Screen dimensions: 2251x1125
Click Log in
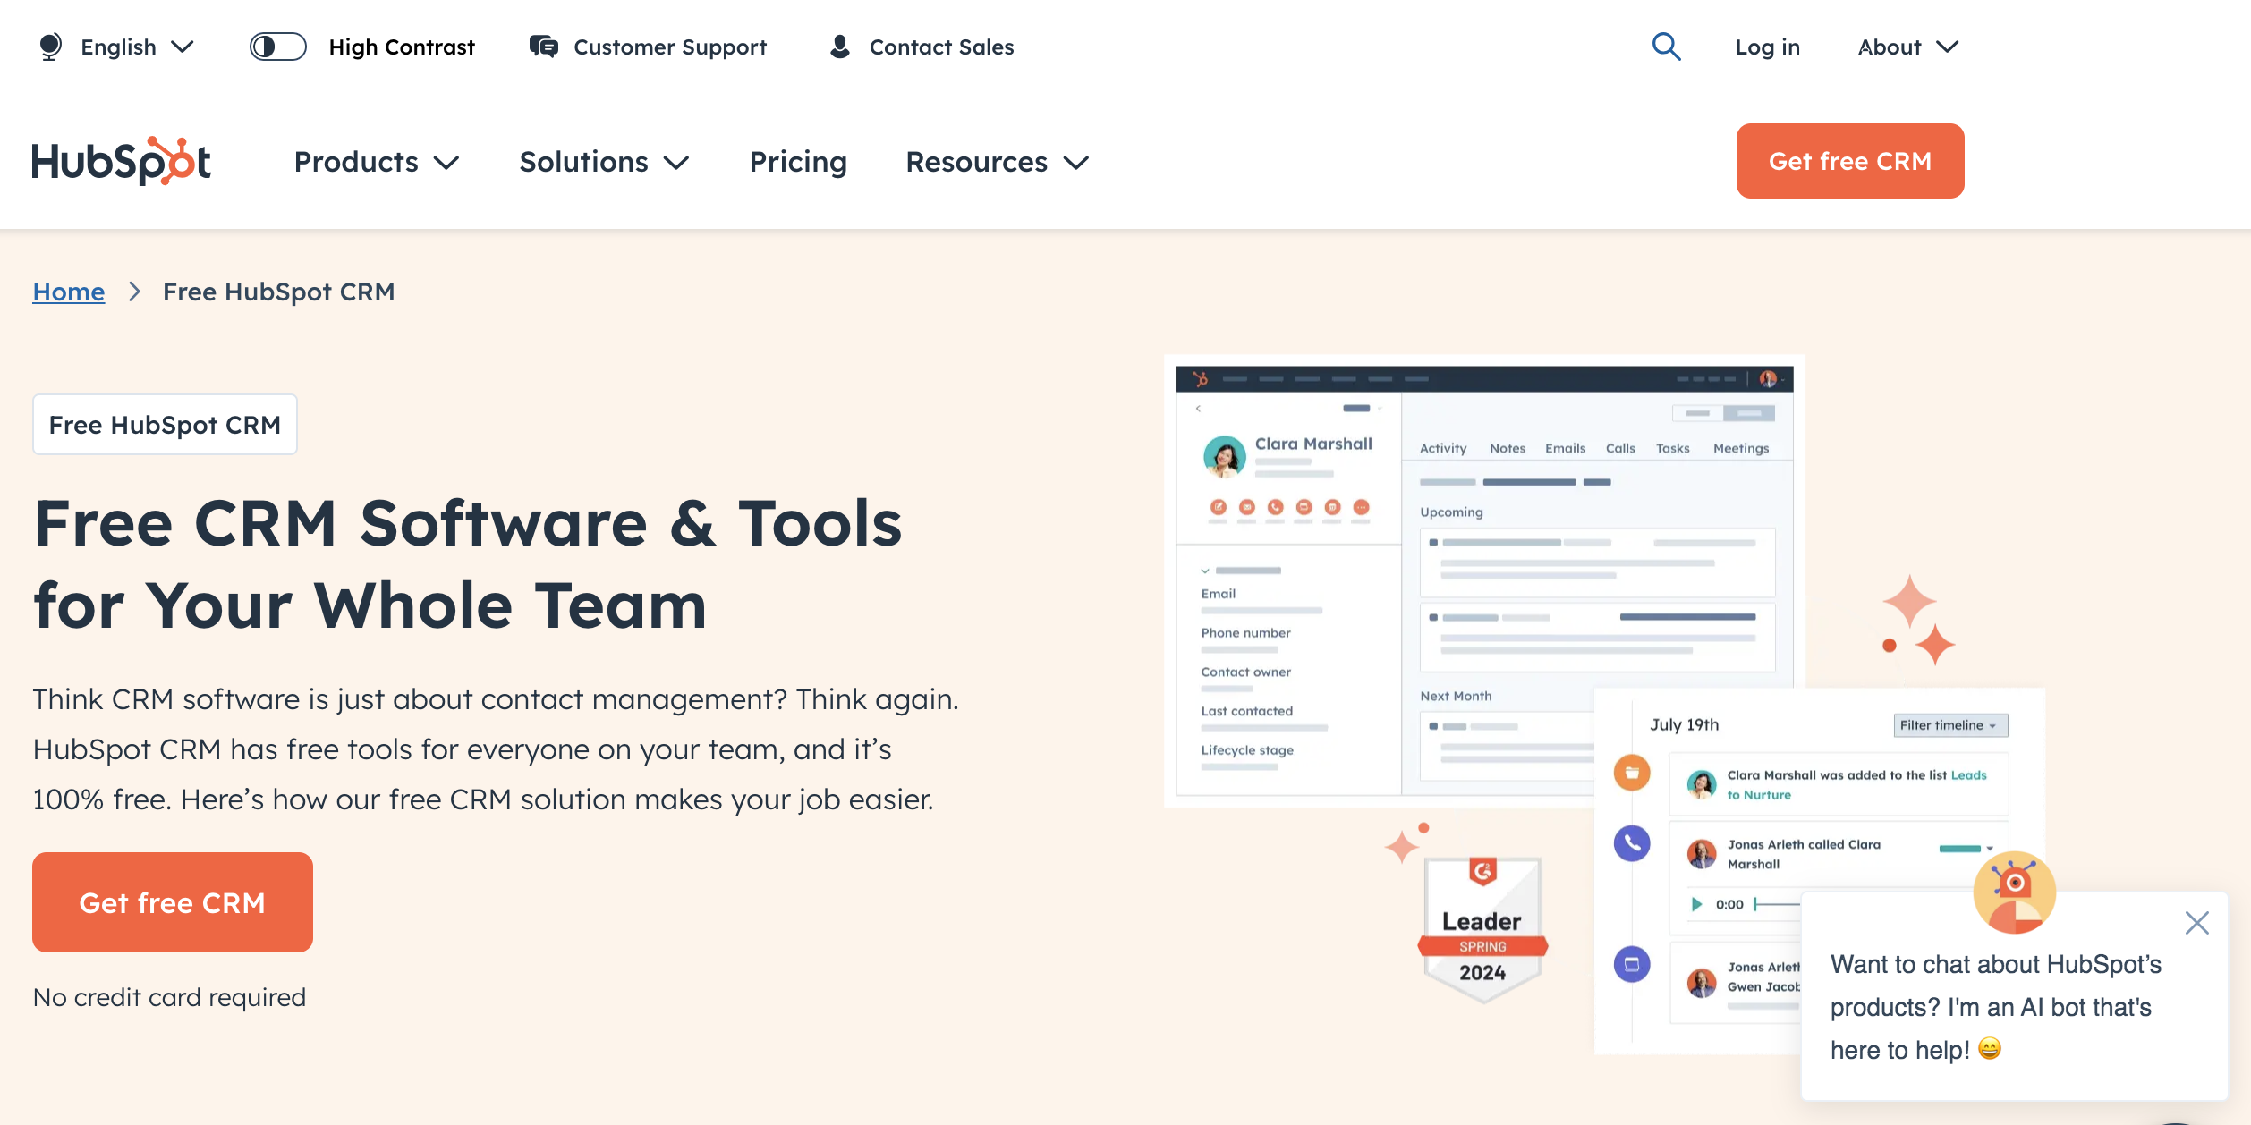[x=1767, y=47]
